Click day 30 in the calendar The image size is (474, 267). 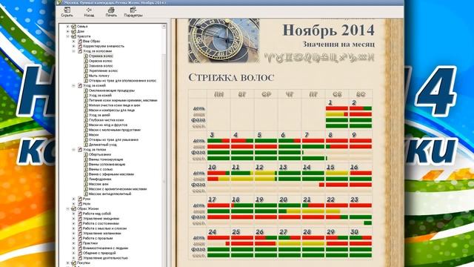pos(354,232)
